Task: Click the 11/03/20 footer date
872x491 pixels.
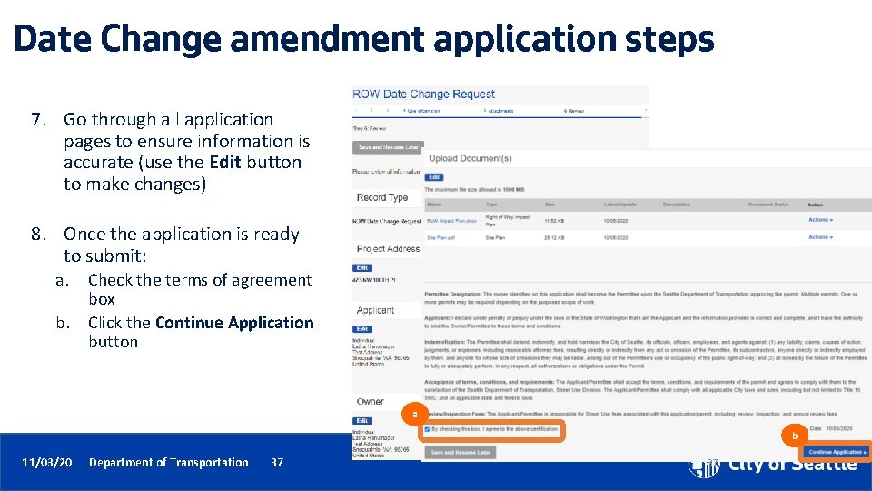Action: pos(46,462)
